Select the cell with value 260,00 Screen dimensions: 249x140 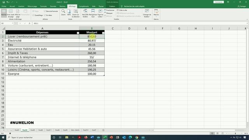click(x=92, y=53)
